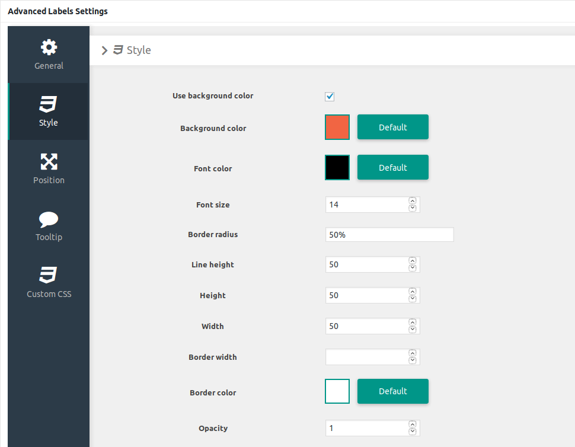Click the CSS3 icon in Style header
575x447 pixels.
(x=118, y=50)
